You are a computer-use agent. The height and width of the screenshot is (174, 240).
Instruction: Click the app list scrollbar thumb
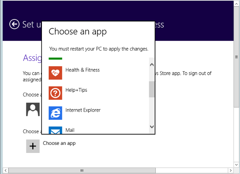[x=152, y=89]
